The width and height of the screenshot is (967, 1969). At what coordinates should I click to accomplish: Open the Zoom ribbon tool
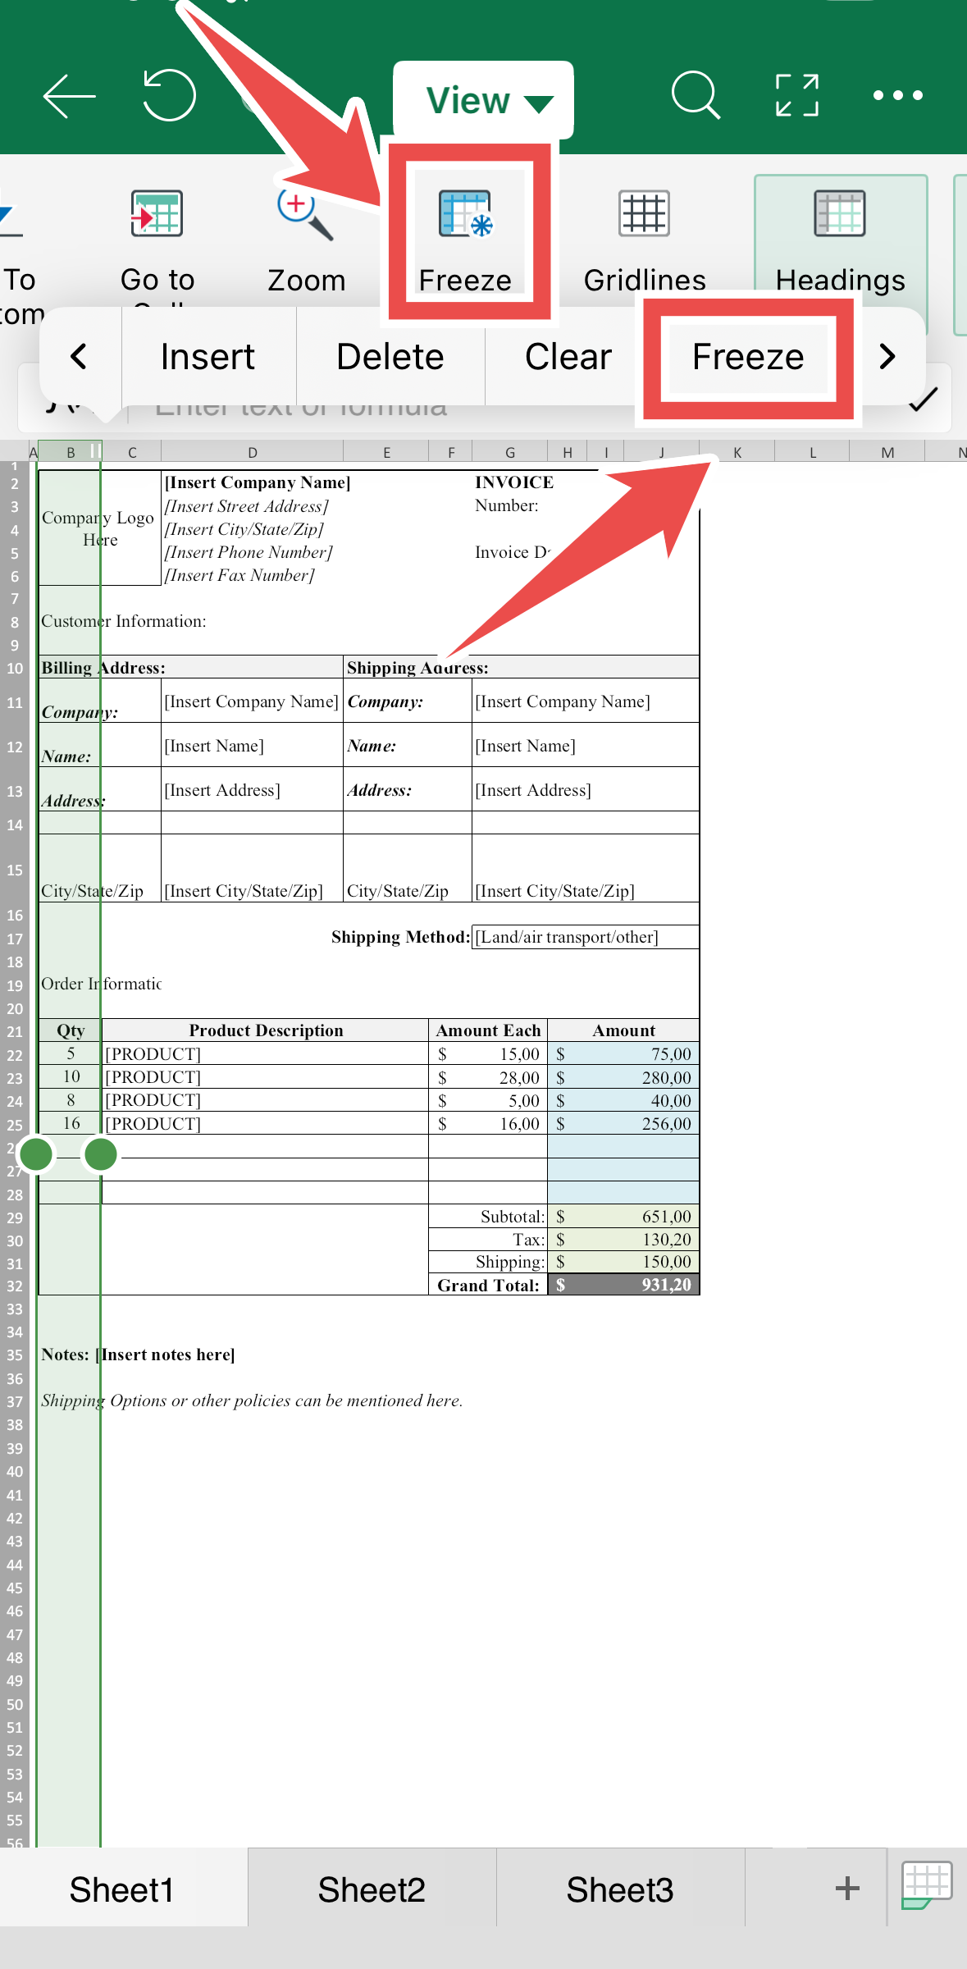[x=306, y=242]
